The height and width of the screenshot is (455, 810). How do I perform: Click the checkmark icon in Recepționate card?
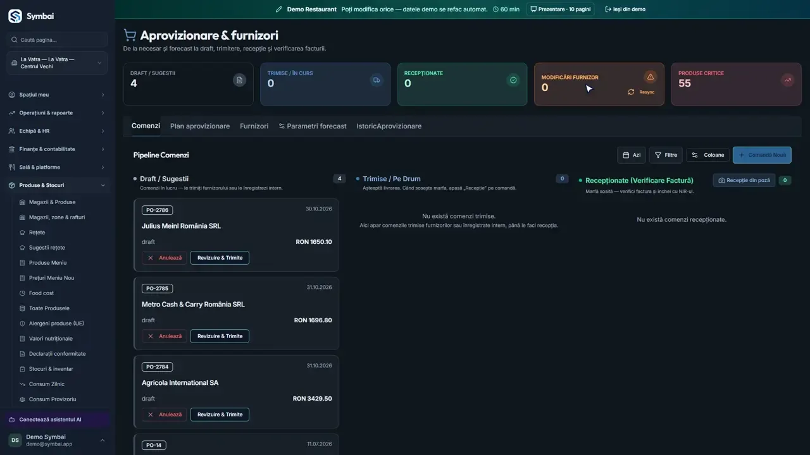[x=513, y=80]
